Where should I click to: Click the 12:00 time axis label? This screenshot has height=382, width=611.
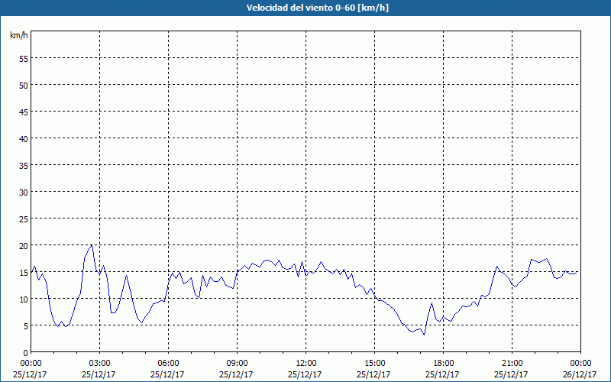click(306, 364)
